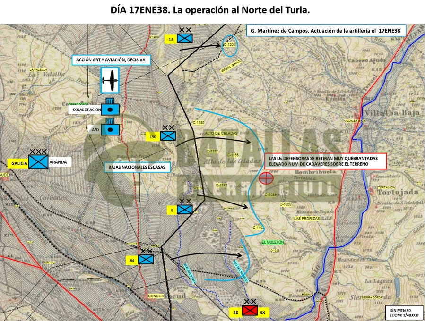Select the G. Martínez de Campos caption box
The width and height of the screenshot is (425, 321).
[326, 30]
